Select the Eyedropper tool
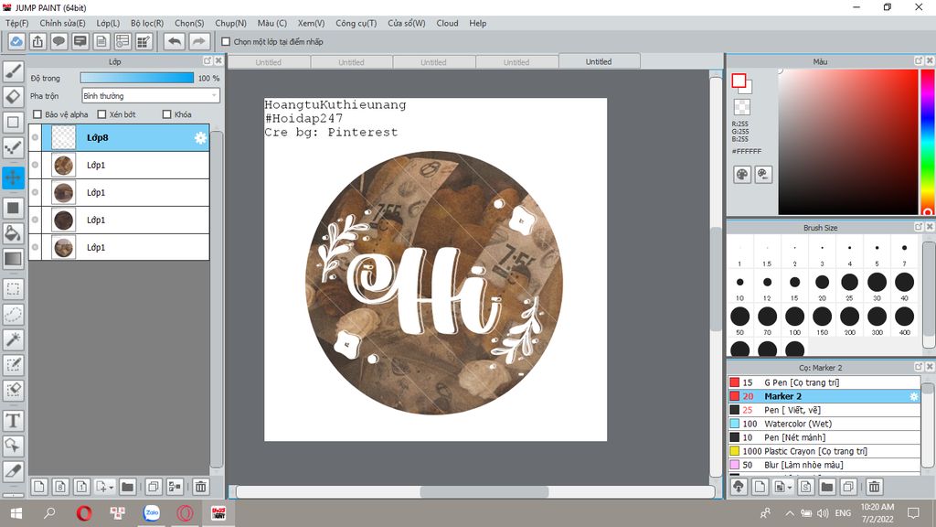The width and height of the screenshot is (936, 527). click(13, 471)
